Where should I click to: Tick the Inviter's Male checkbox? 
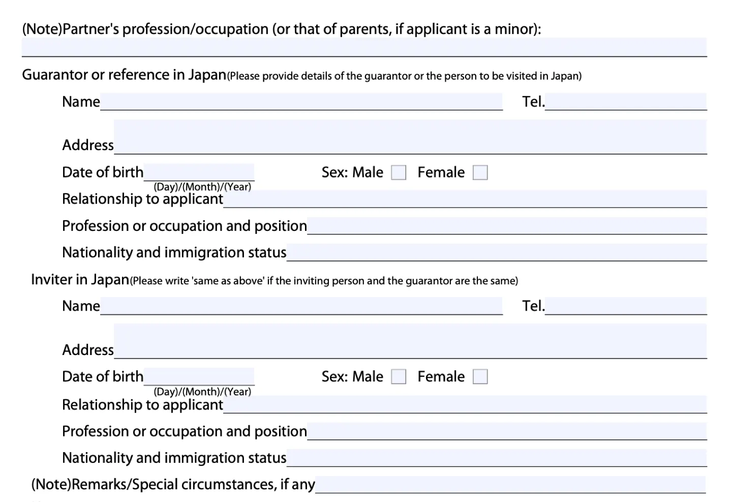(399, 376)
